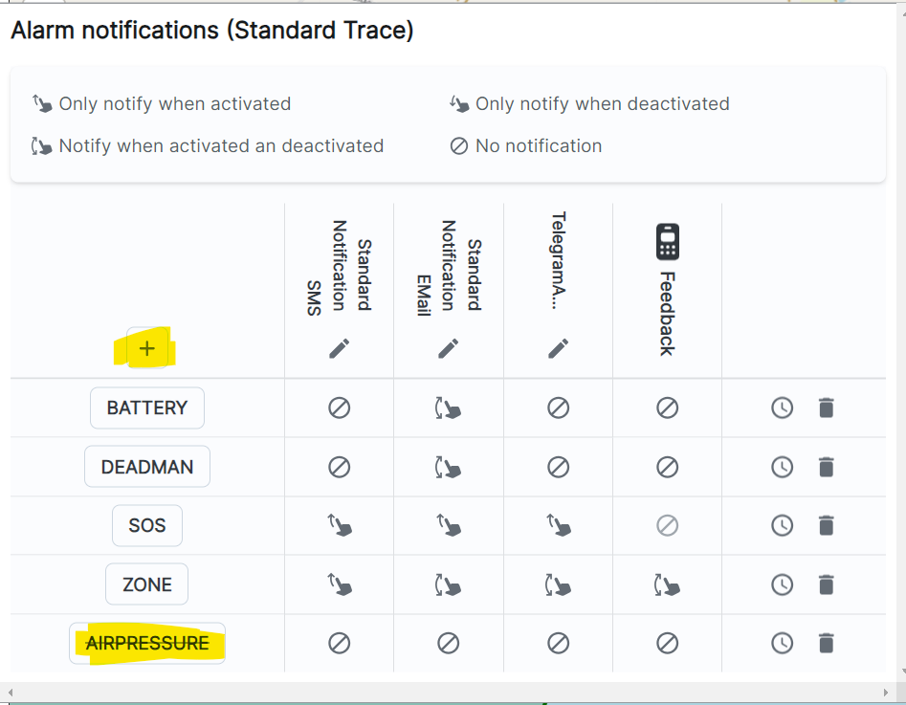This screenshot has width=906, height=705.
Task: Select the AIRPRESSURE alarm button
Action: [x=147, y=643]
